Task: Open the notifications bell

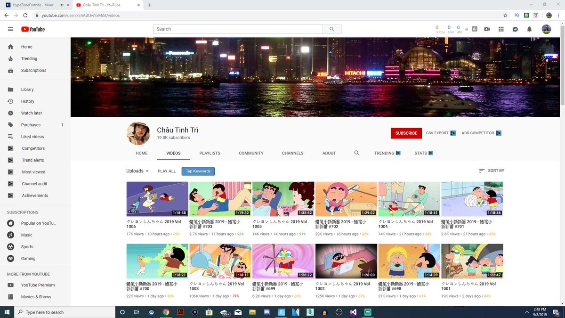Action: pyautogui.click(x=529, y=29)
